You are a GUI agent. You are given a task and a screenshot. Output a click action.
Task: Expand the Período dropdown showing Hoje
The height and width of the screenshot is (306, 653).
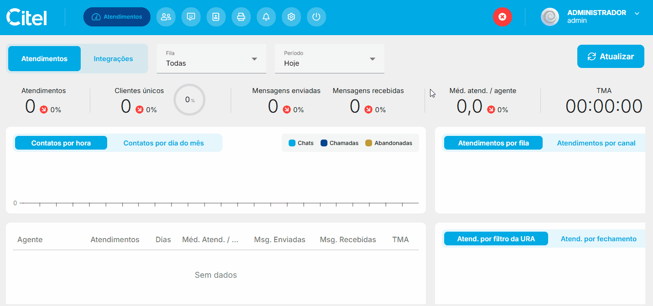[329, 59]
